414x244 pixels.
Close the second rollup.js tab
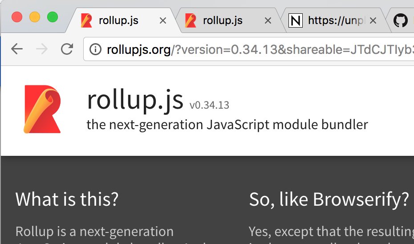pos(268,20)
